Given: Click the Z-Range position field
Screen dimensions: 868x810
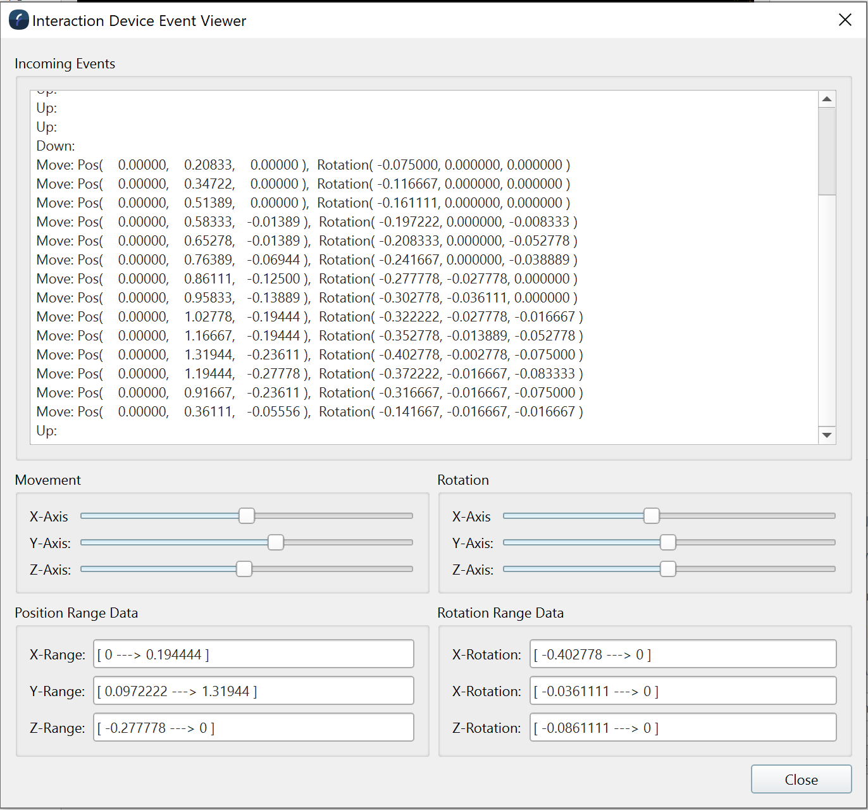Looking at the screenshot, I should [253, 727].
